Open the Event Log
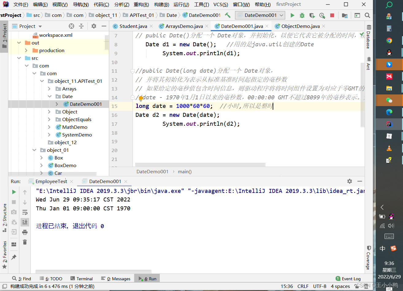The height and width of the screenshot is (291, 403). click(348, 278)
